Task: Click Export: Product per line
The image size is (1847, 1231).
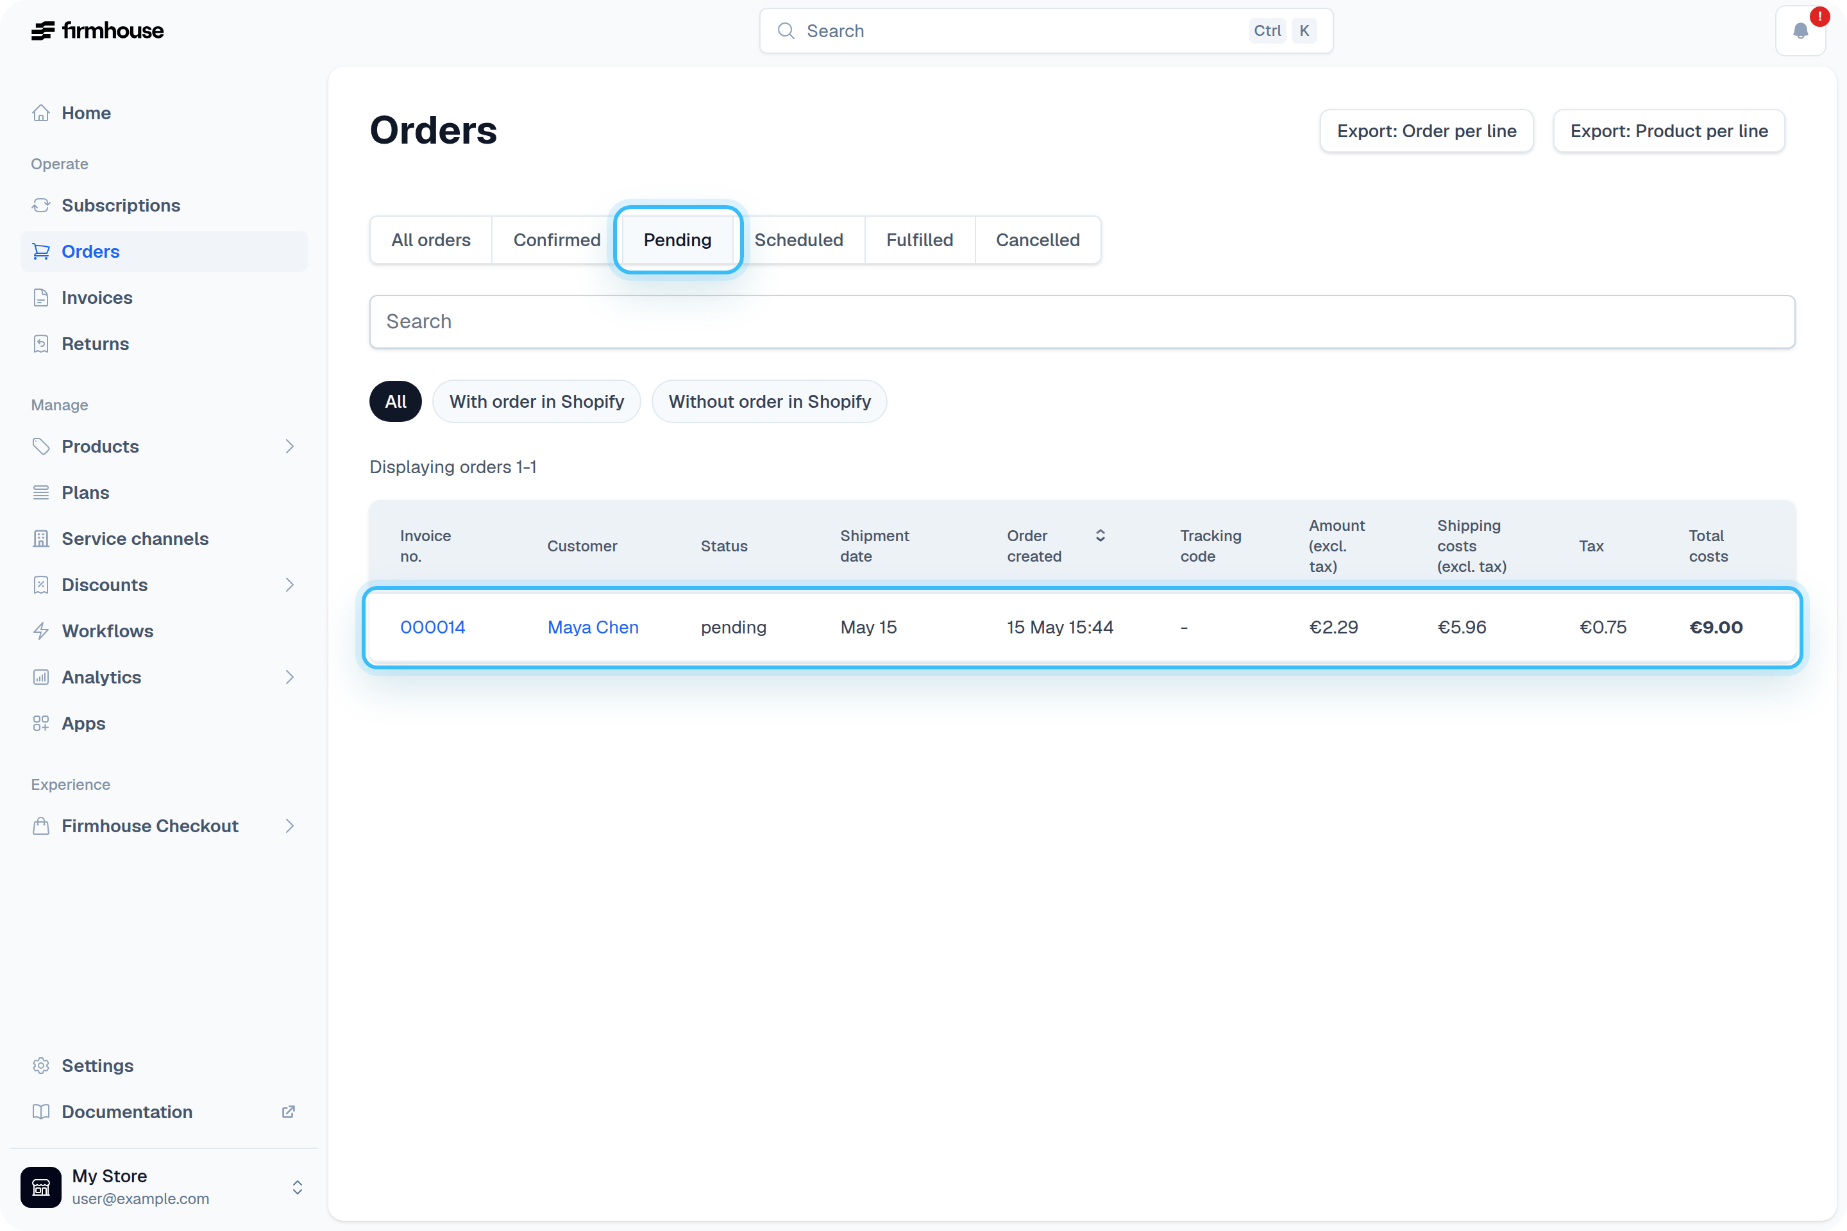Action: coord(1669,131)
